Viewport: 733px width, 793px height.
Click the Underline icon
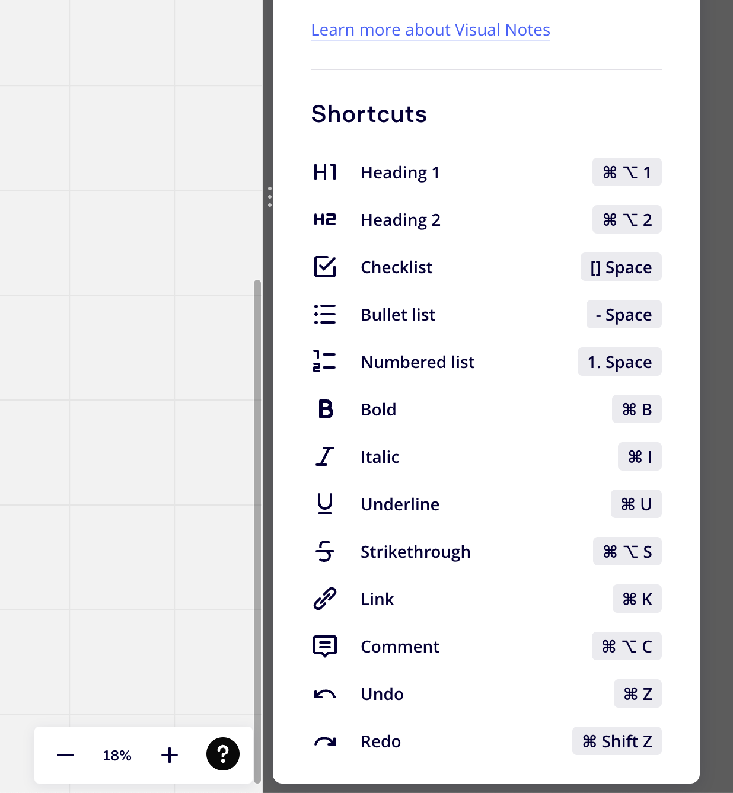point(325,504)
